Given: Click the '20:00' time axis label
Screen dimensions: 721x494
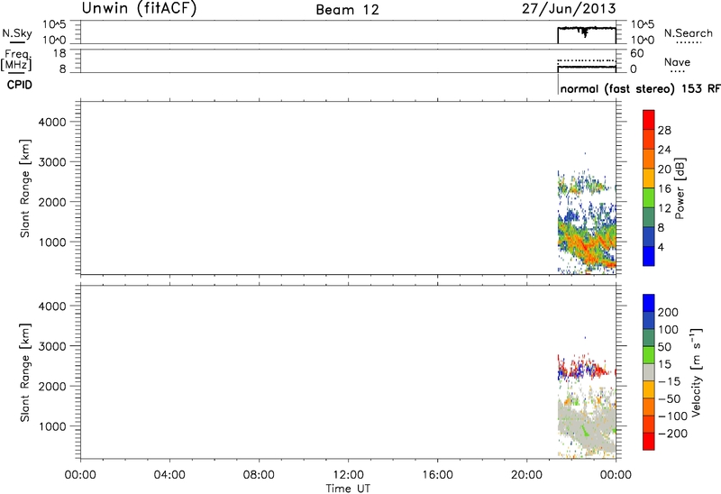Looking at the screenshot, I should pos(526,474).
